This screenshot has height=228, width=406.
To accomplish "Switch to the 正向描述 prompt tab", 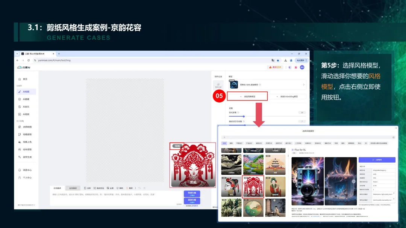I will coord(57,188).
